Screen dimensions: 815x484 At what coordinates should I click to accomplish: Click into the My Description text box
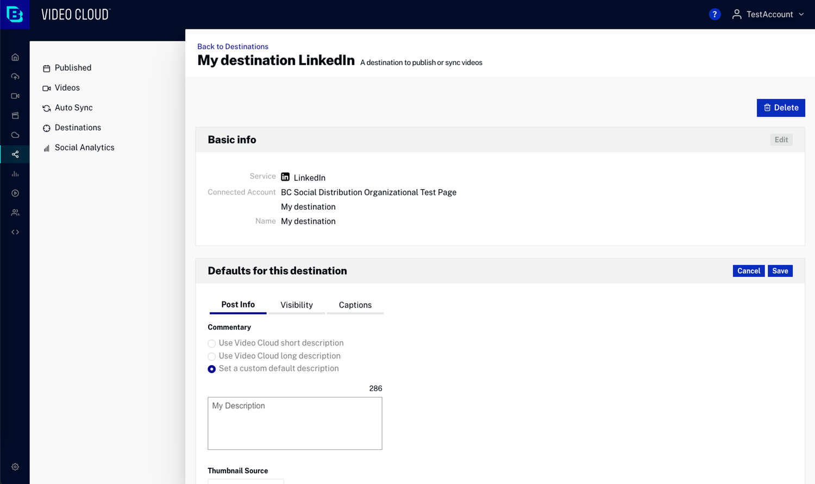coord(294,423)
